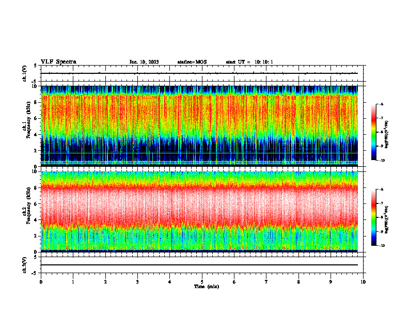This screenshot has width=409, height=316.
Task: Click the "station=MOS" header label
Action: [192, 62]
